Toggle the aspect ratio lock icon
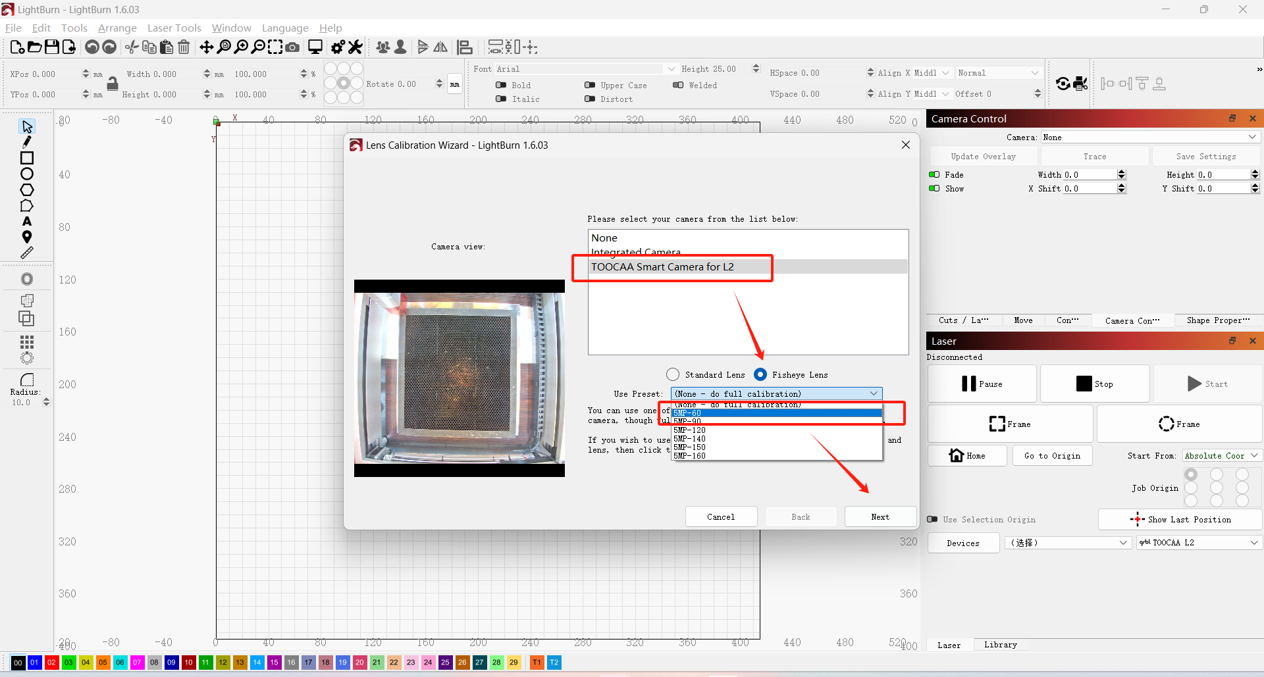This screenshot has width=1264, height=677. [113, 83]
